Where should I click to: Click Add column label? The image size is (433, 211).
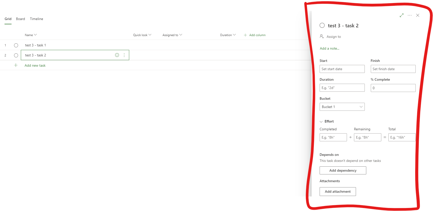(x=257, y=35)
